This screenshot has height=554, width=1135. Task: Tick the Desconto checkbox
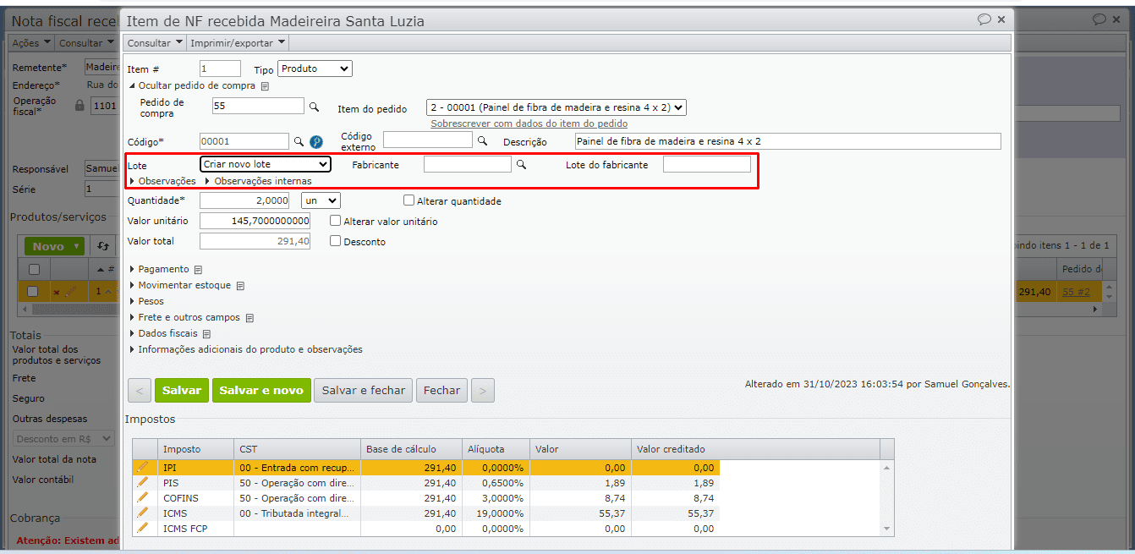coord(336,241)
